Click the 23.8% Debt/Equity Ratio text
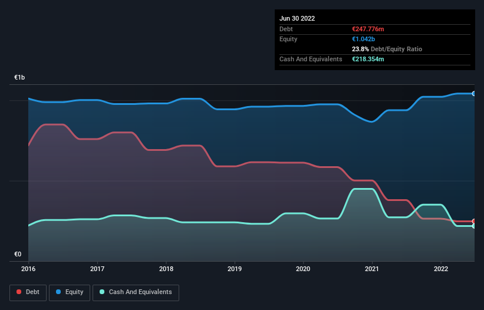Viewport: 484px width, 310px height. [387, 49]
